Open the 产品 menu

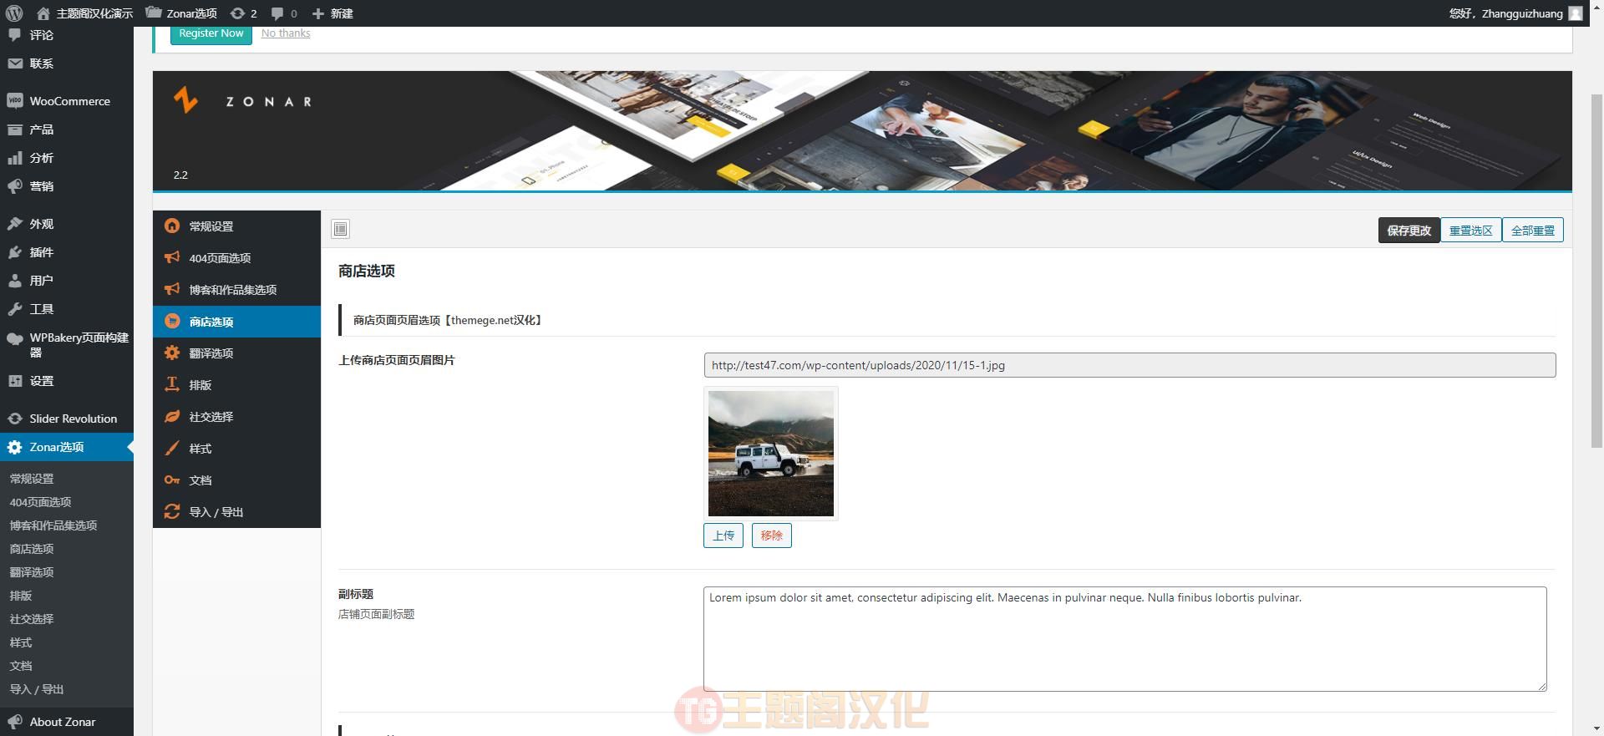67,129
